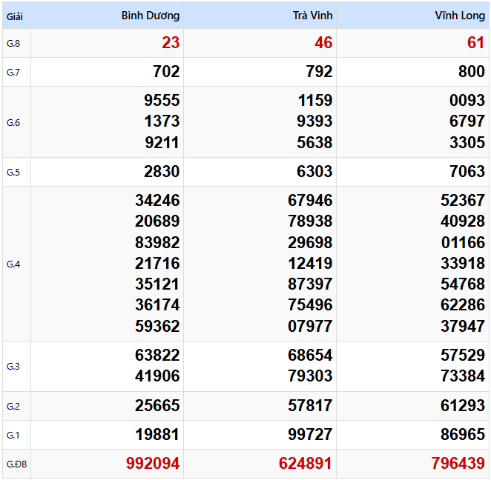The width and height of the screenshot is (491, 480).
Task: Click the red G.8 number 61
Action: pos(475,43)
